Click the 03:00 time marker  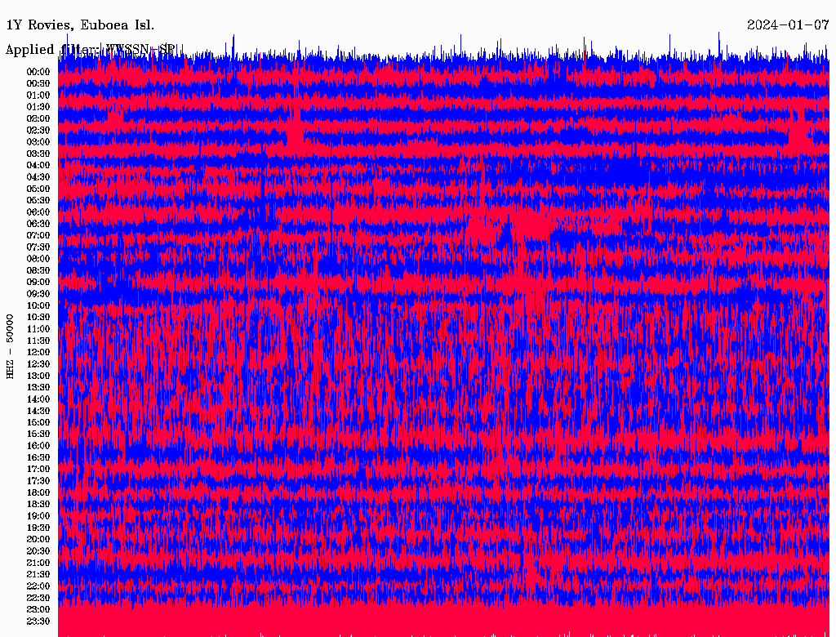pos(38,142)
